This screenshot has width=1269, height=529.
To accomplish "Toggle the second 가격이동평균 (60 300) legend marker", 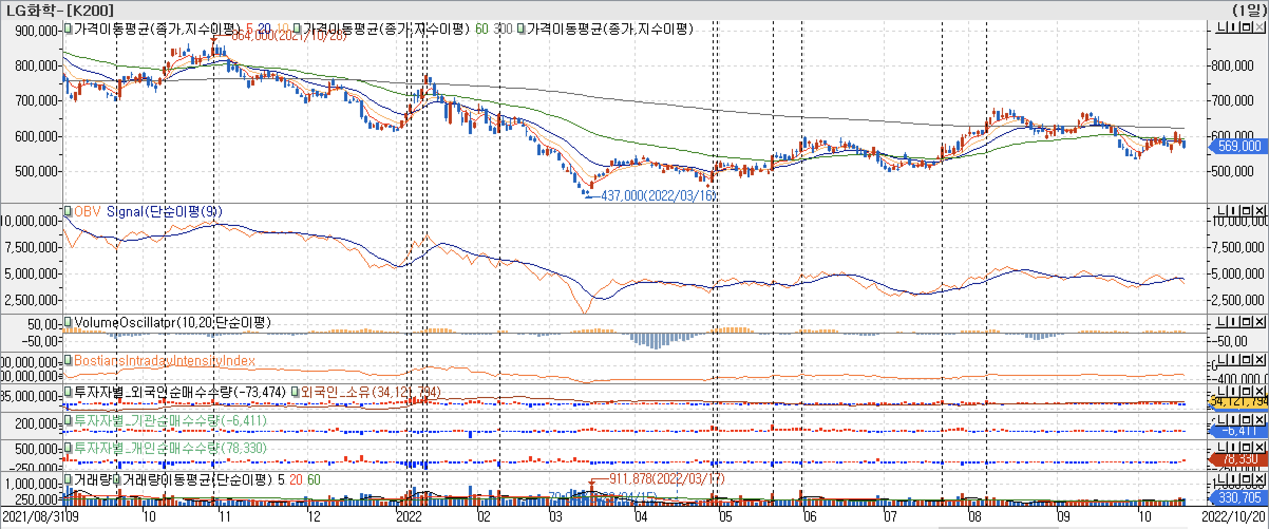I will (298, 29).
